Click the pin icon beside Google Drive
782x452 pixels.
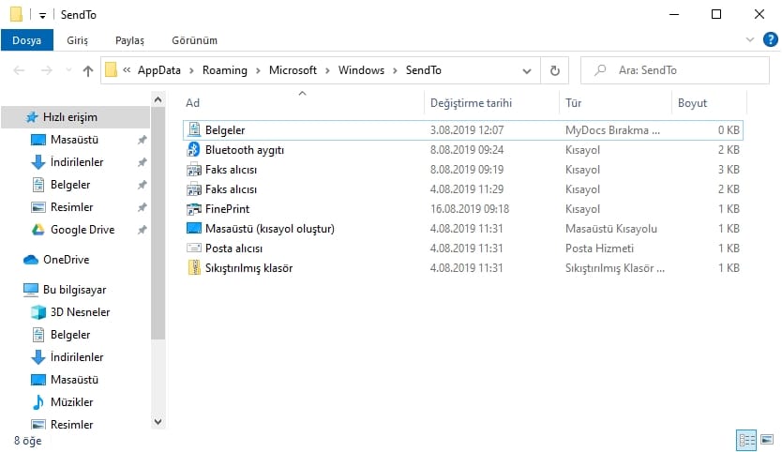(x=143, y=230)
